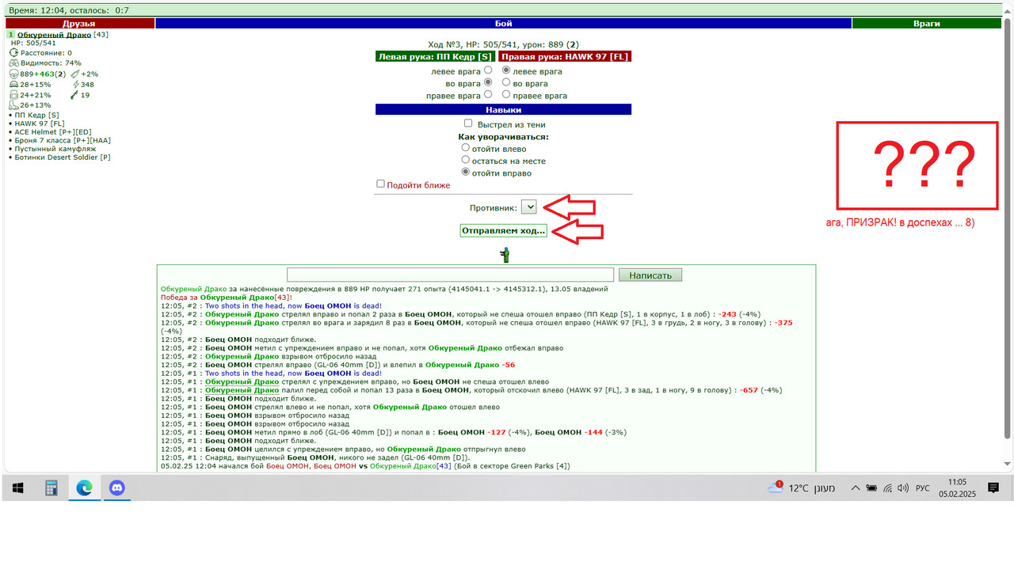Select left hand 'во врага' radio
Viewport: 1014px width, 569px height.
(488, 82)
